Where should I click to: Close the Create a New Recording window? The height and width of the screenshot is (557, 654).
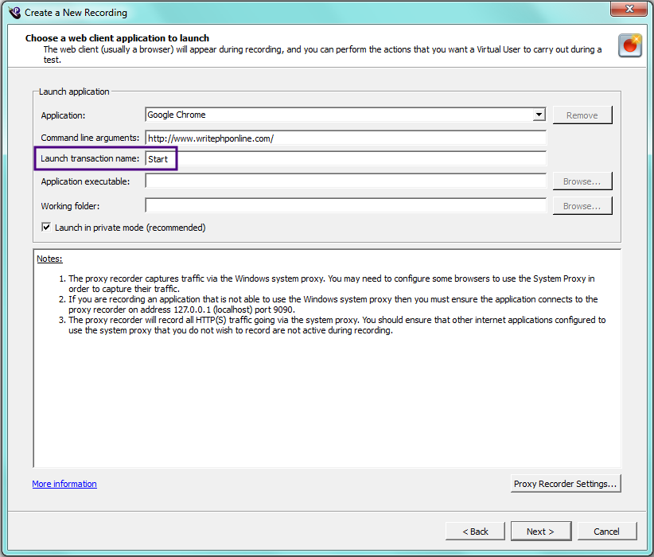[628, 10]
